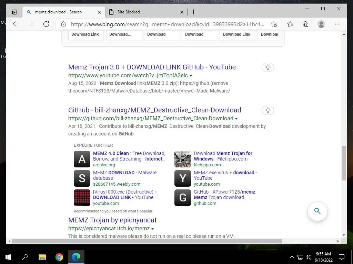The height and width of the screenshot is (264, 353).
Task: Open the network status tray icon
Action: pos(300,257)
